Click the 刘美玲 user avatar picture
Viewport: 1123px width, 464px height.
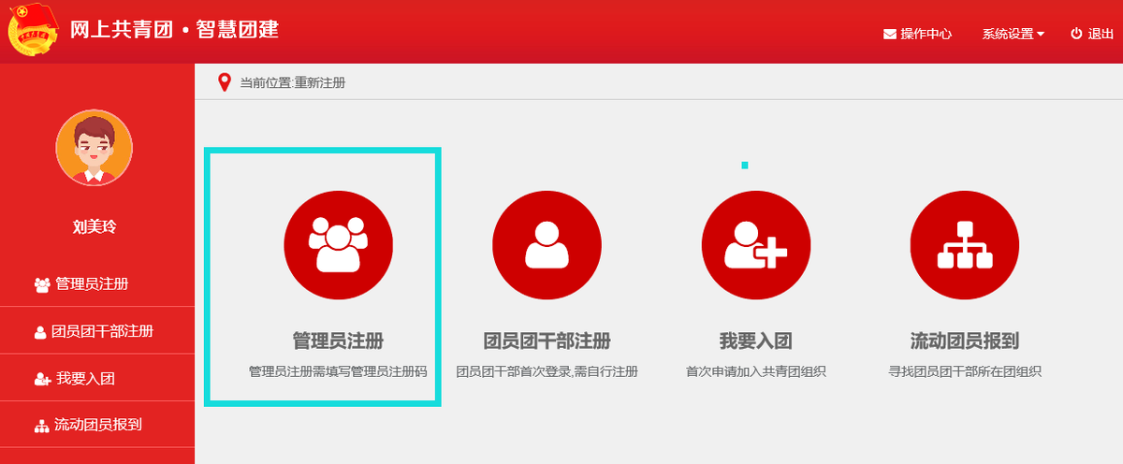coord(94,148)
